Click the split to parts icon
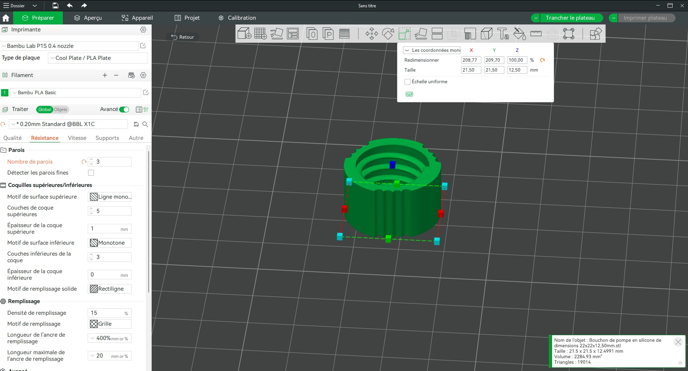This screenshot has width=688, height=371. click(x=328, y=34)
